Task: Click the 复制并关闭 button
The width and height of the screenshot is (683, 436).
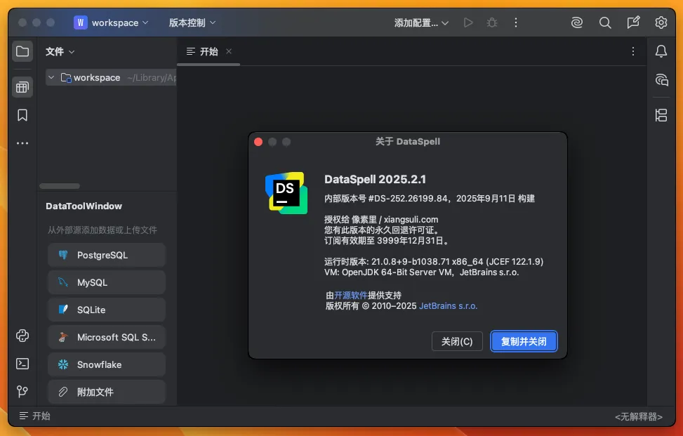Action: [x=524, y=342]
